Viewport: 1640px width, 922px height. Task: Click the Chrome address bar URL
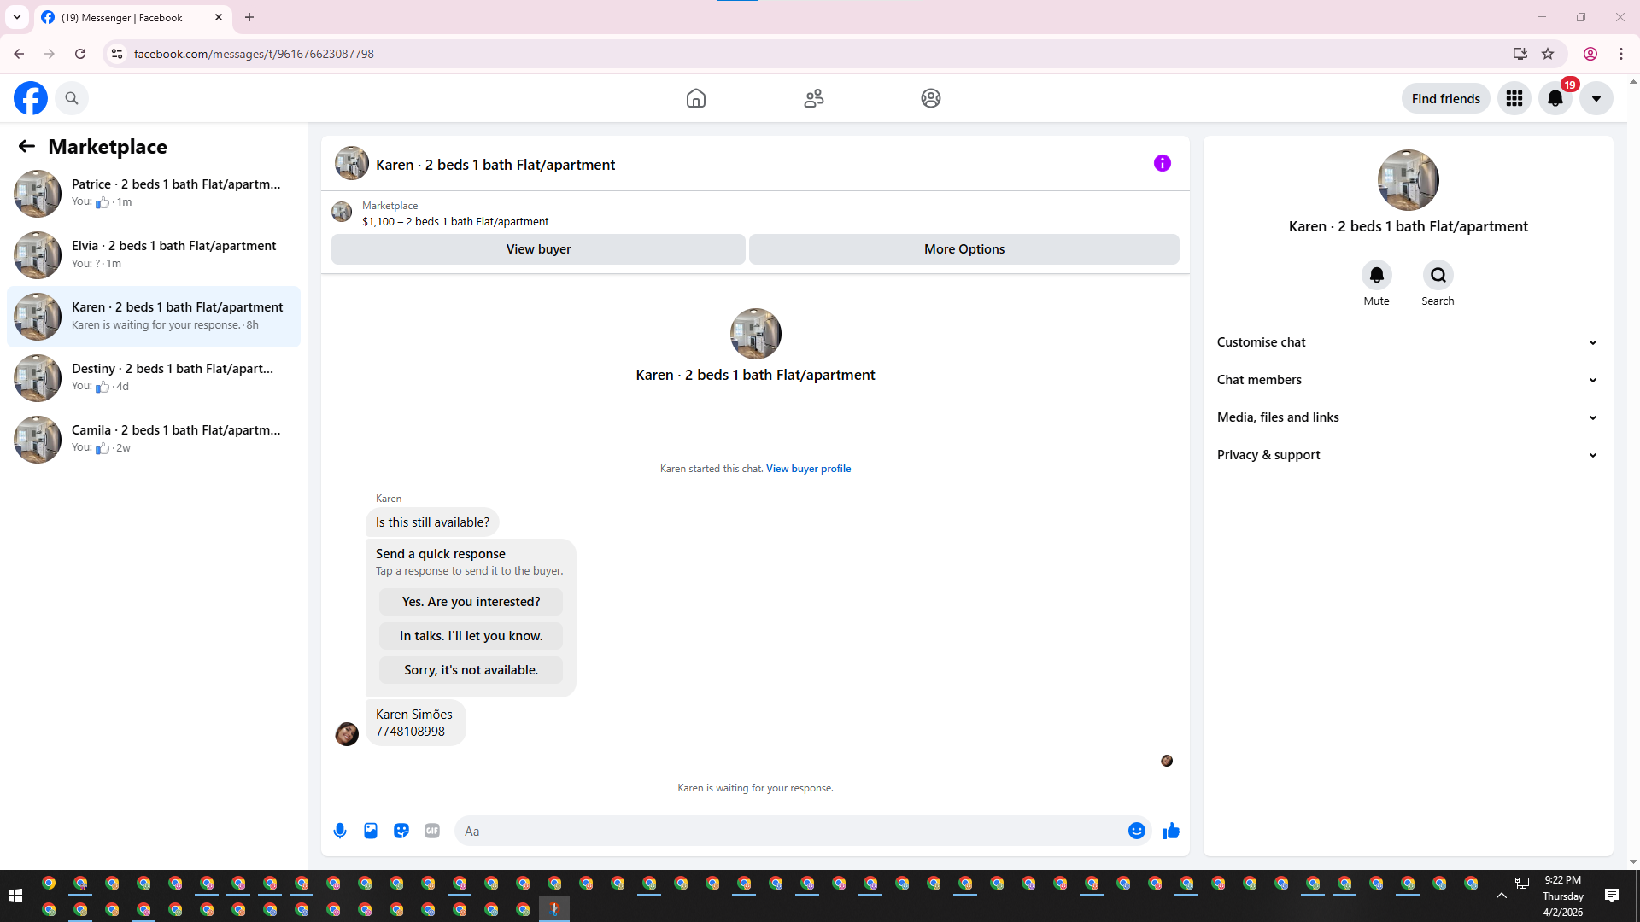[x=254, y=54]
